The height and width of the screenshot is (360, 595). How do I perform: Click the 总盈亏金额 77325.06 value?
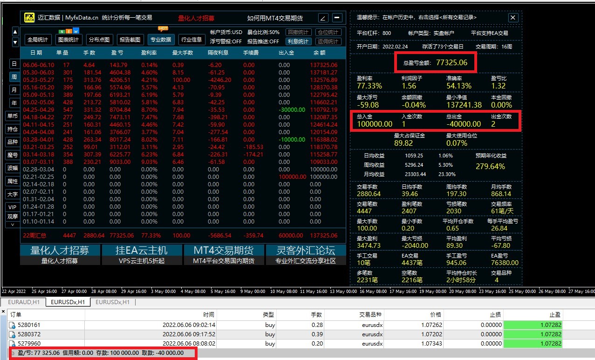click(x=451, y=62)
